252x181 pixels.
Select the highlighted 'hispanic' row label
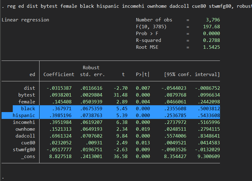tap(24, 115)
